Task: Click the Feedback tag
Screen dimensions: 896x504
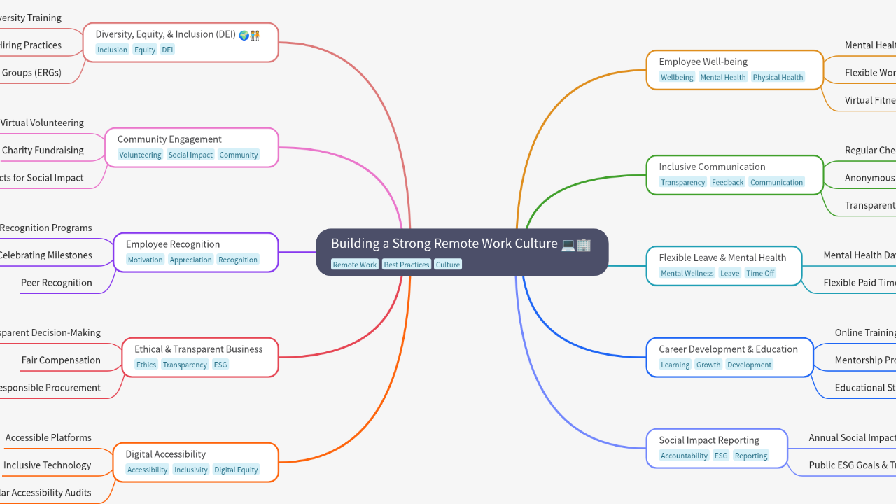Action: point(727,182)
